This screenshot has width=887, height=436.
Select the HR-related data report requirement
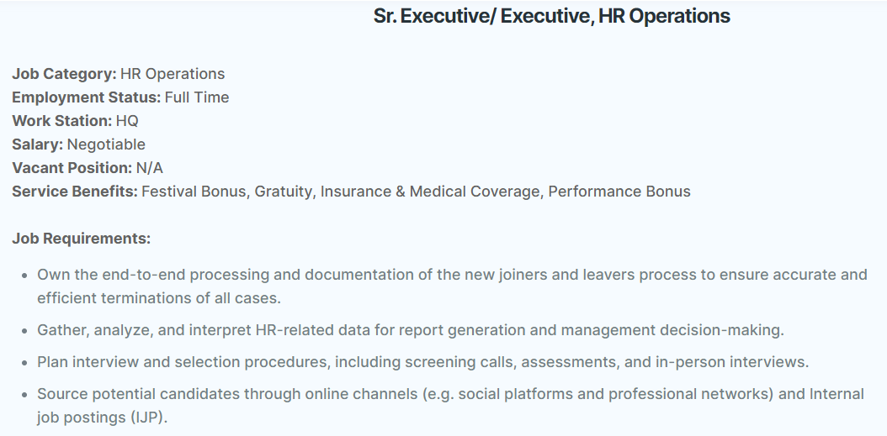[x=411, y=330]
